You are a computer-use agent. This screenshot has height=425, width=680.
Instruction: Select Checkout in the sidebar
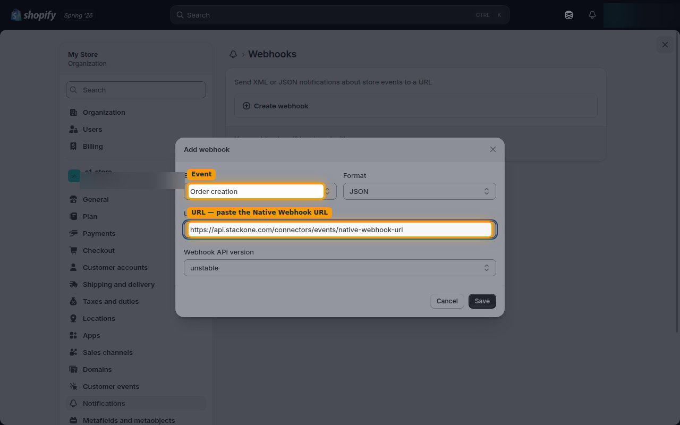point(136,250)
